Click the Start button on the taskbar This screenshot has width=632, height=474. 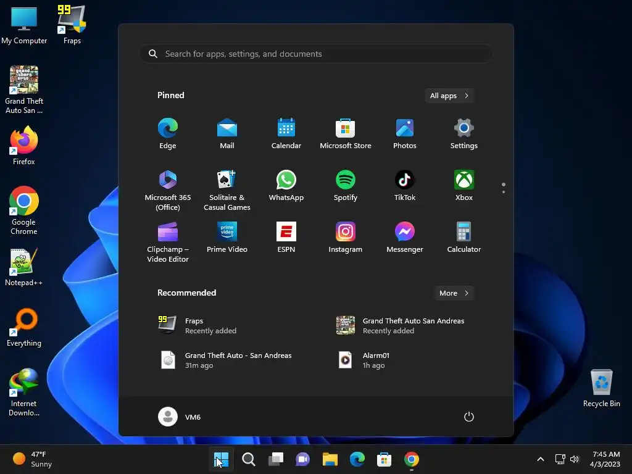click(x=222, y=459)
